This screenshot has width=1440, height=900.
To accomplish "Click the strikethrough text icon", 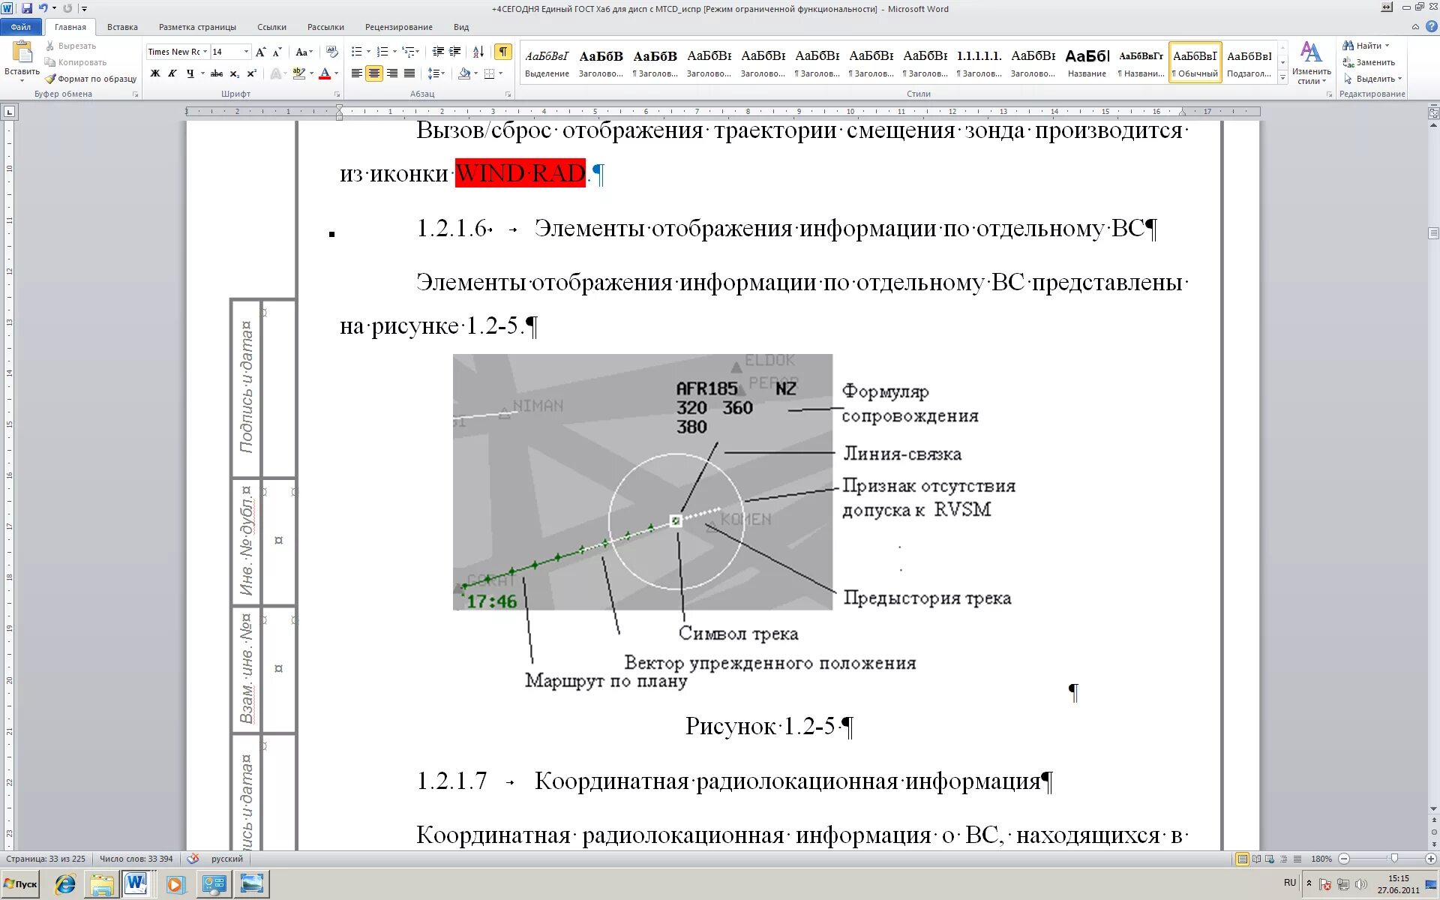I will pos(217,73).
